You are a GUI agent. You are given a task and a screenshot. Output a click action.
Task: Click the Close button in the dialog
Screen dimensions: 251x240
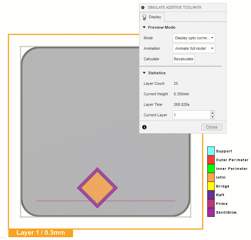tap(211, 127)
